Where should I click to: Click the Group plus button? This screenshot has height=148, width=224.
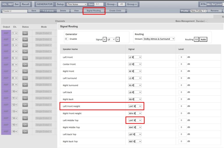click(132, 4)
